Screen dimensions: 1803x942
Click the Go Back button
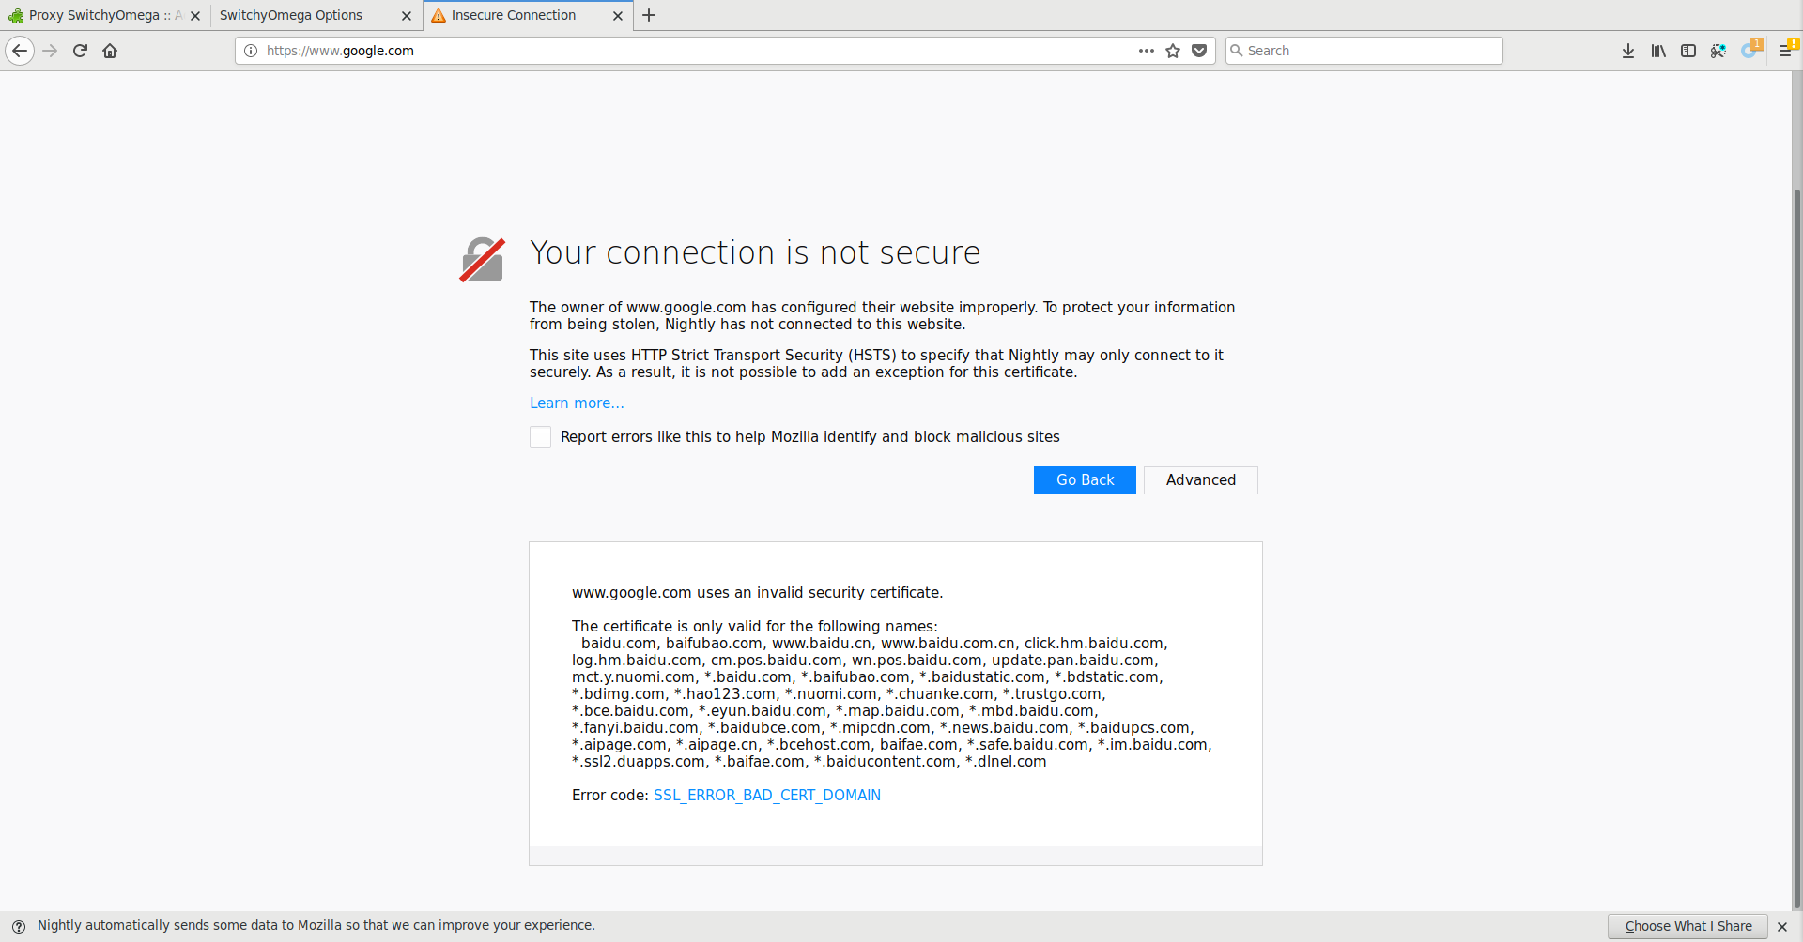1085,479
